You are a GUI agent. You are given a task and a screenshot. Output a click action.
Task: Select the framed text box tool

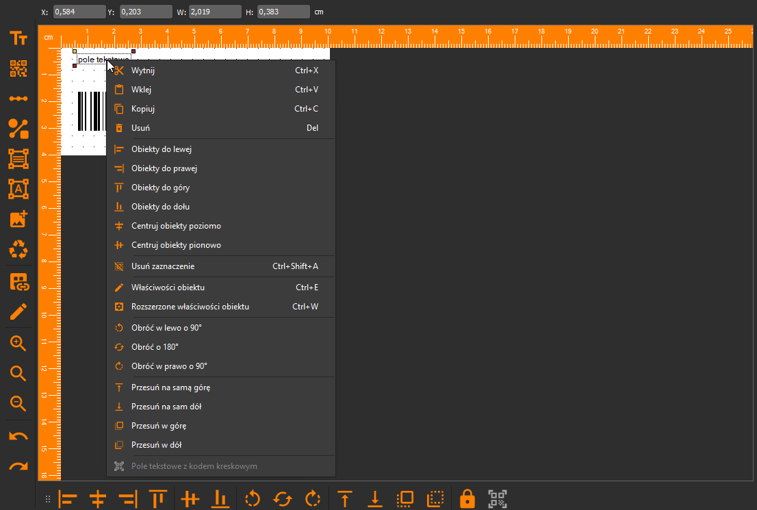tap(18, 190)
